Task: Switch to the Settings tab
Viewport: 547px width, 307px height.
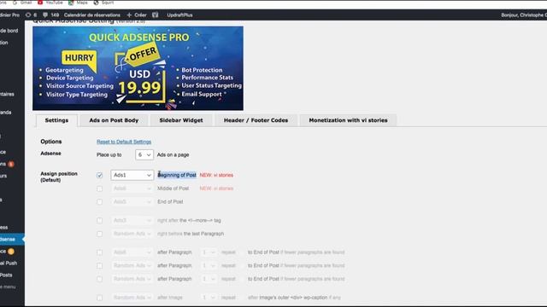Action: coord(56,120)
